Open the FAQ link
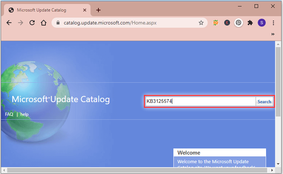 [9, 114]
